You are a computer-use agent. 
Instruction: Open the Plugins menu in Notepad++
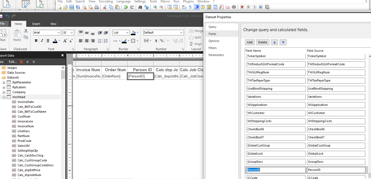click(188, 1)
